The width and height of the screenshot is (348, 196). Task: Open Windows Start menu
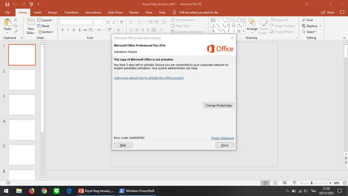[x=6, y=191]
